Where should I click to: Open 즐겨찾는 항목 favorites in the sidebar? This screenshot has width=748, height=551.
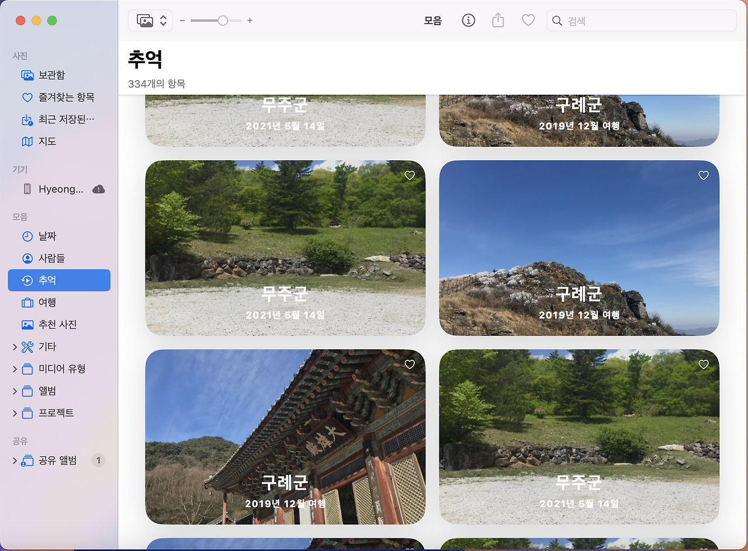tap(59, 97)
